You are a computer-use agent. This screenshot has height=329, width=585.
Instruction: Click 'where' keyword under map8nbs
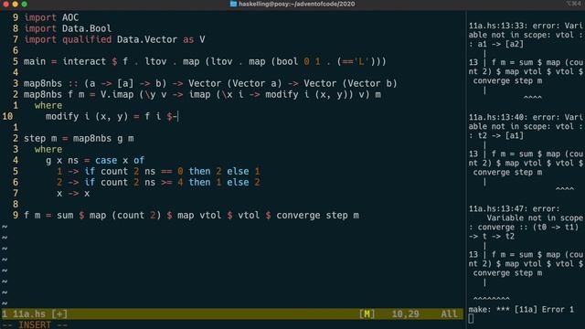(48, 106)
